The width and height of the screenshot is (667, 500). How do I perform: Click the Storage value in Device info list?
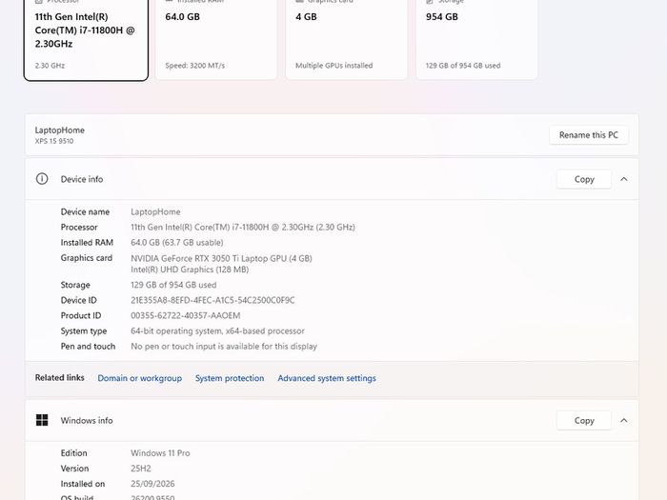pyautogui.click(x=173, y=285)
